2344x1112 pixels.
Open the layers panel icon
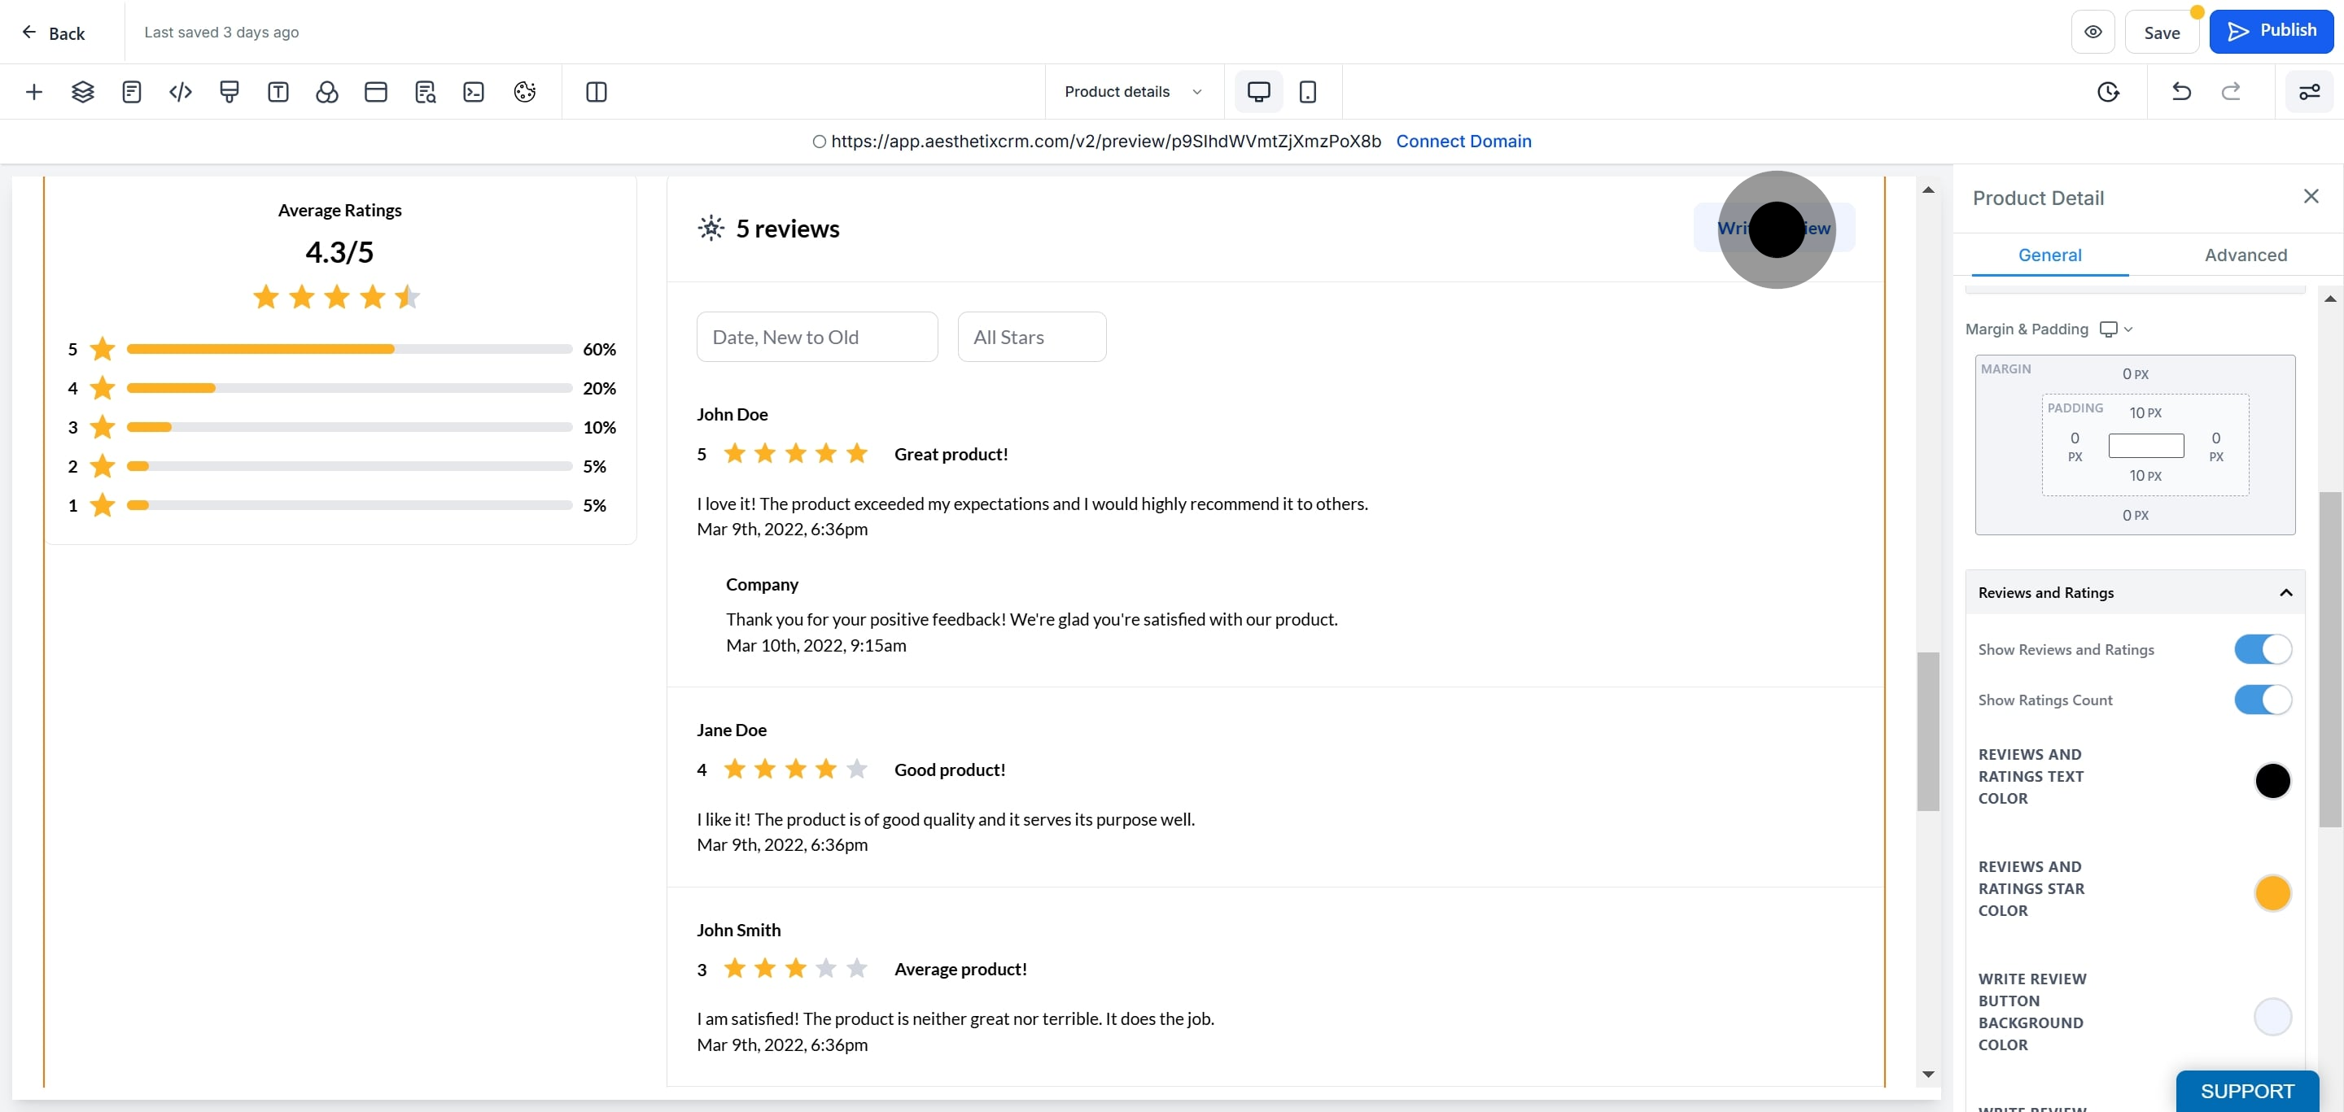(x=83, y=92)
